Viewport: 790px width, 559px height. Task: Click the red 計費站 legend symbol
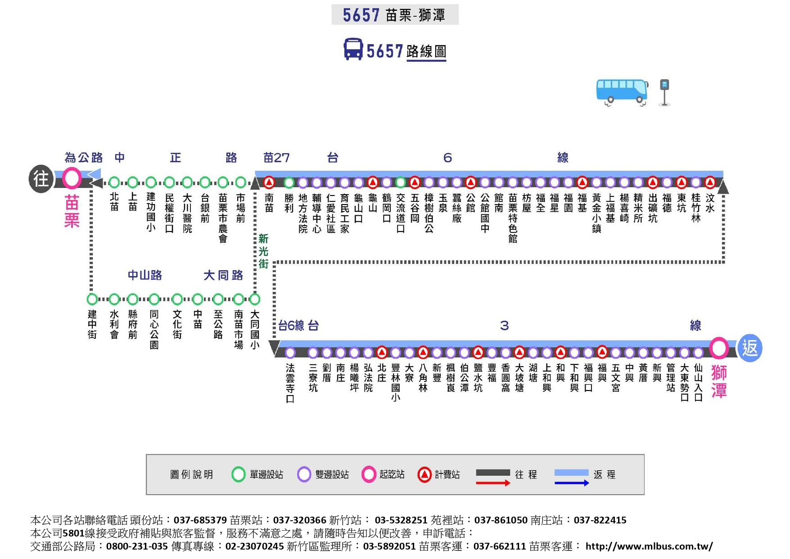click(424, 474)
